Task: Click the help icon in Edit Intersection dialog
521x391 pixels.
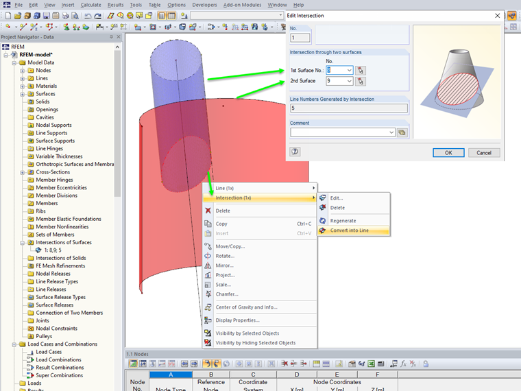Action: pyautogui.click(x=295, y=152)
